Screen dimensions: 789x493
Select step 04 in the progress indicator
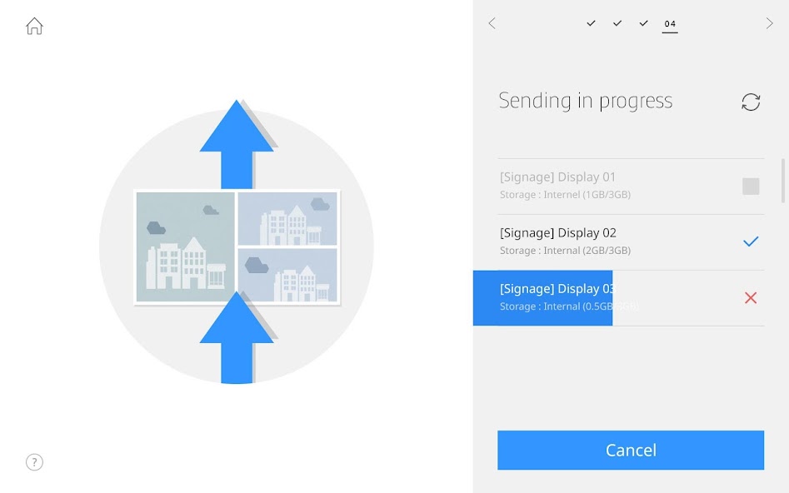(670, 24)
